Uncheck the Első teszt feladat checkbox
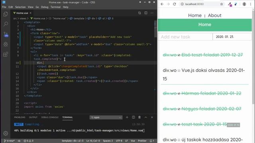This screenshot has height=143, width=255. tap(179, 55)
